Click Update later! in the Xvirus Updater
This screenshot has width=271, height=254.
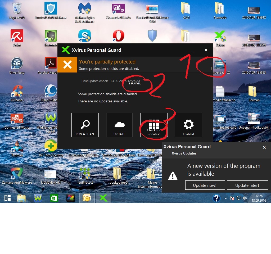(x=247, y=185)
